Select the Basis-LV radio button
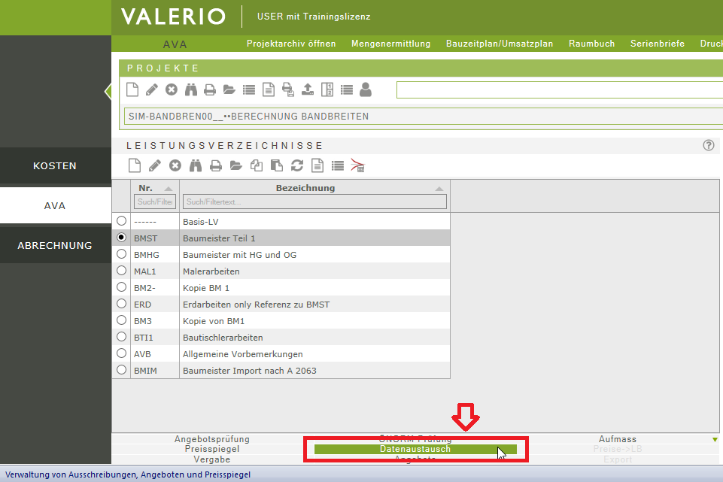Image resolution: width=723 pixels, height=482 pixels. pos(121,221)
